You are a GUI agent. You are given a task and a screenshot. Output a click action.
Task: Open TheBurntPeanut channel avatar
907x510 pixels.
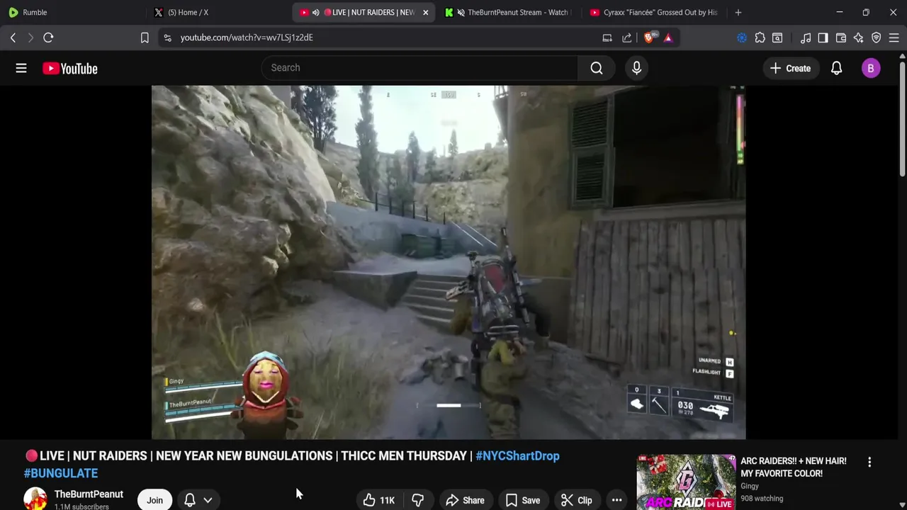click(35, 499)
